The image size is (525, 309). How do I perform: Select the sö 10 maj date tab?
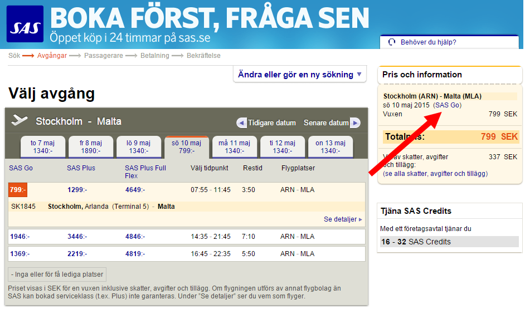(x=187, y=147)
